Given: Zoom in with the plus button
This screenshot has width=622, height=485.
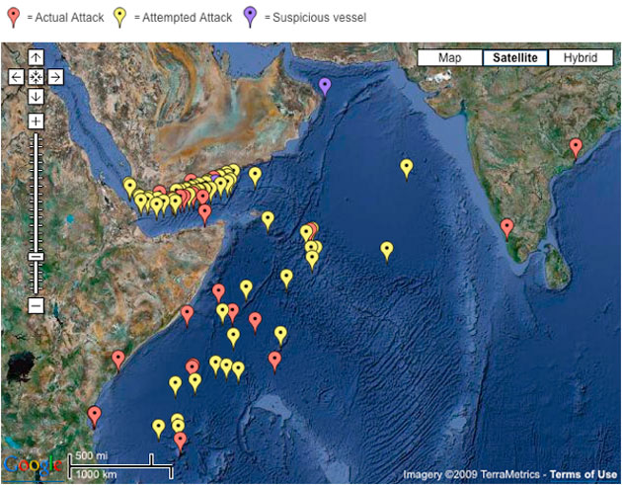Looking at the screenshot, I should 36,121.
